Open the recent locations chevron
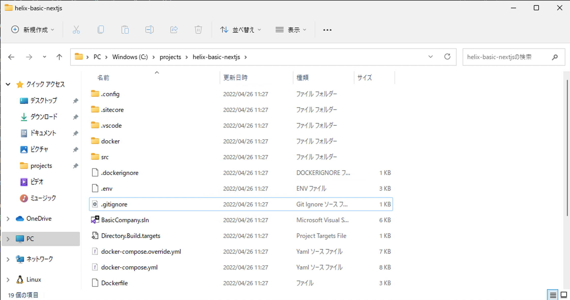Screen dimensions: 570x300 pyautogui.click(x=44, y=57)
